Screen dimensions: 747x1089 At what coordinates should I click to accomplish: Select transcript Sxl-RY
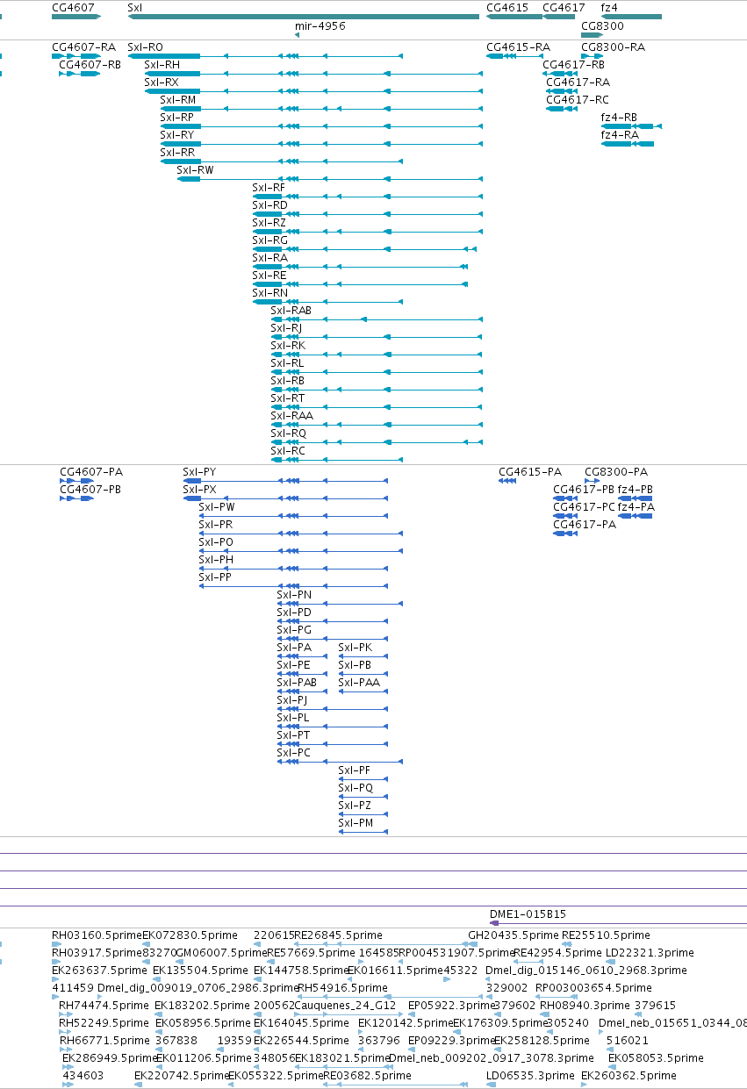click(x=177, y=134)
